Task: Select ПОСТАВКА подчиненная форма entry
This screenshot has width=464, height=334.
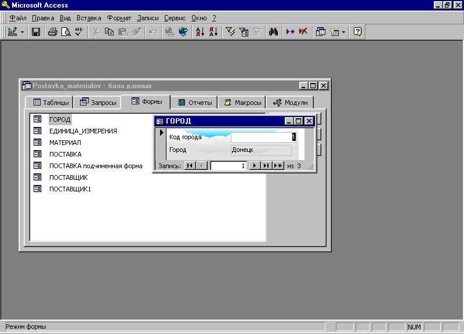Action: (x=96, y=166)
